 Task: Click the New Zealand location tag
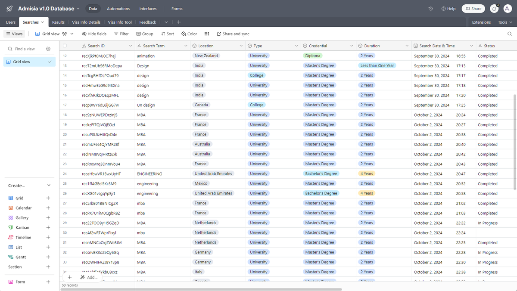206,56
